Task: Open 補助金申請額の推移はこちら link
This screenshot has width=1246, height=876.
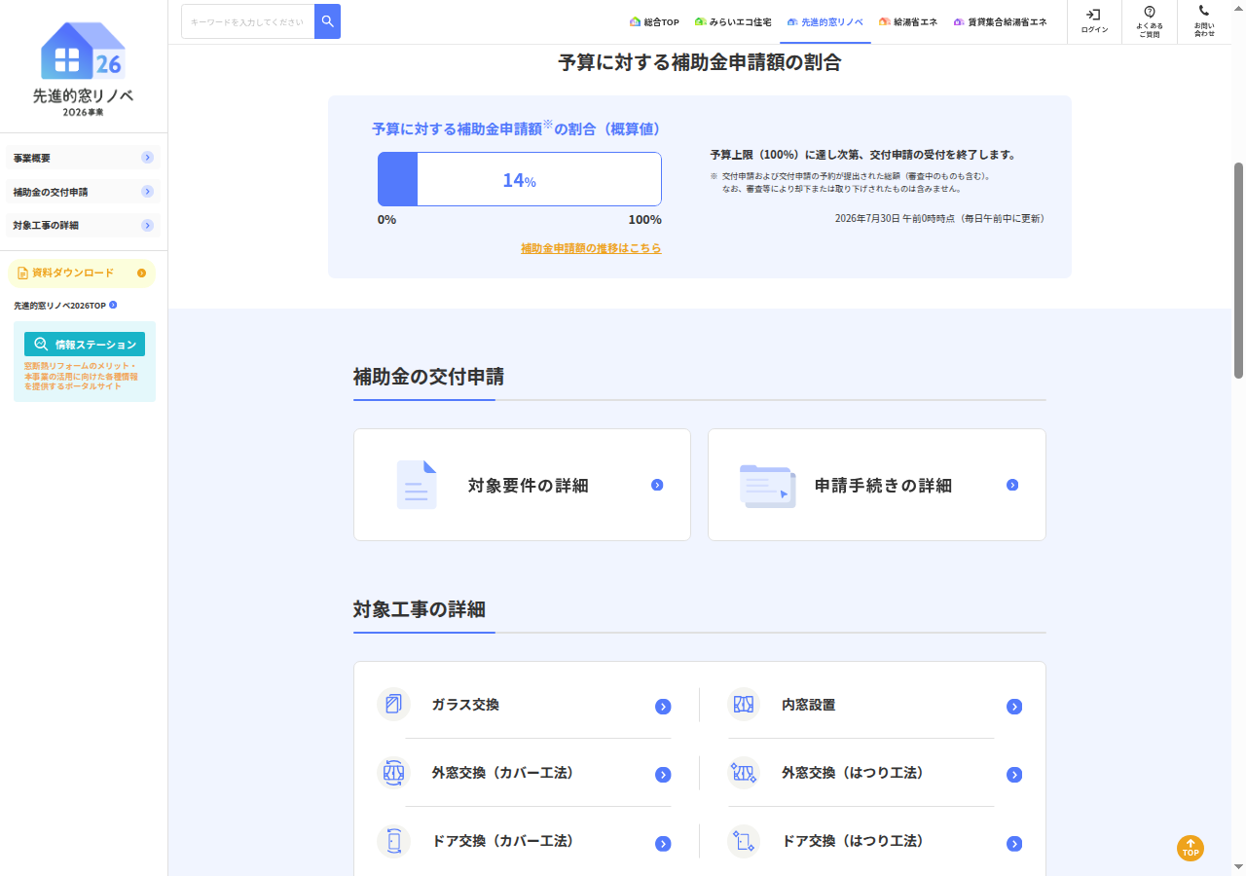Action: click(x=591, y=248)
